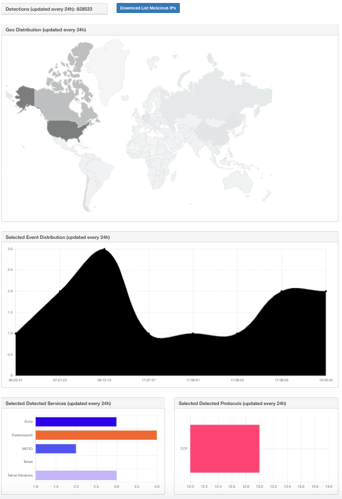The width and height of the screenshot is (342, 499).
Task: Click the 18:29:45 x-axis time label
Action: [326, 380]
